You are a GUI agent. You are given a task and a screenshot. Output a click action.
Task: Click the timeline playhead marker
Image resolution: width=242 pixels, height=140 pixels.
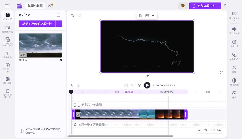tap(71, 92)
